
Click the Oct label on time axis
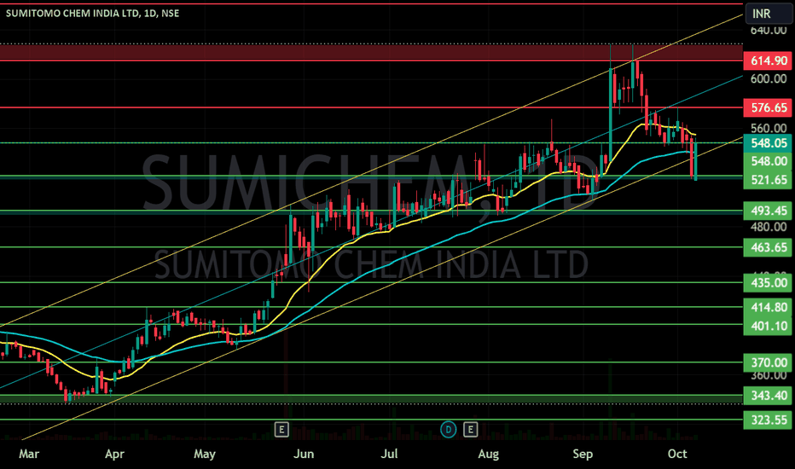[677, 454]
